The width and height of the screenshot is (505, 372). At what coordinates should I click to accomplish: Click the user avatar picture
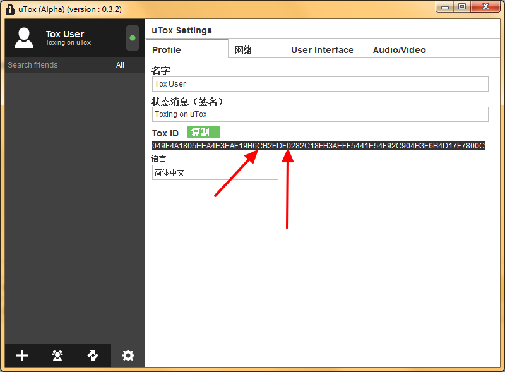coord(24,38)
